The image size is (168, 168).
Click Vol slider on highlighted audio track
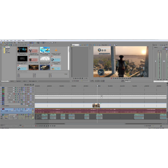pos(12,111)
